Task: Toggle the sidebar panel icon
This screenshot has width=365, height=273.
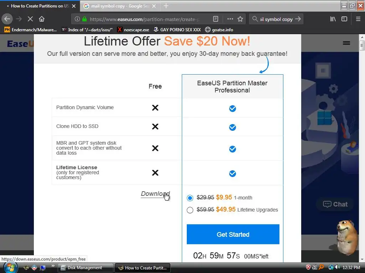Action: coord(344,19)
